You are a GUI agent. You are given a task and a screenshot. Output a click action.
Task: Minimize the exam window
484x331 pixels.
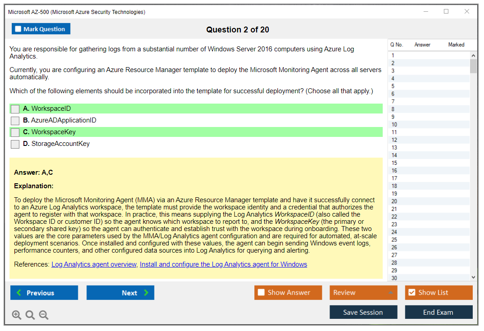(x=425, y=12)
